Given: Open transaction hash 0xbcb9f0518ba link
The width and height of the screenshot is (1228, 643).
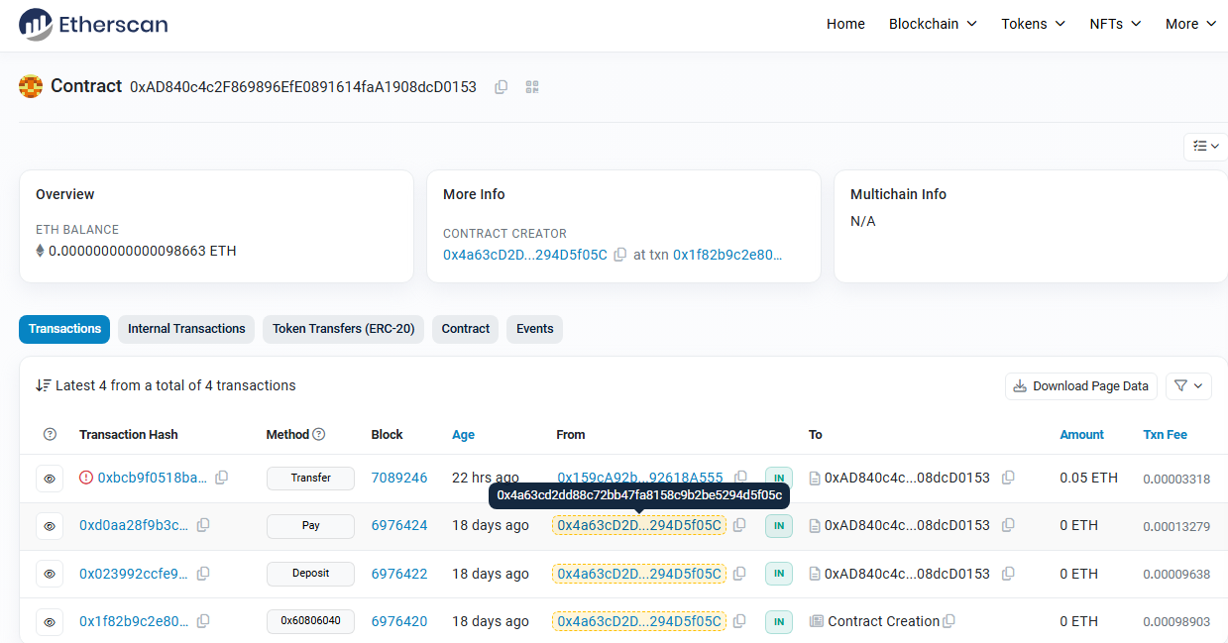Looking at the screenshot, I should pyautogui.click(x=153, y=478).
